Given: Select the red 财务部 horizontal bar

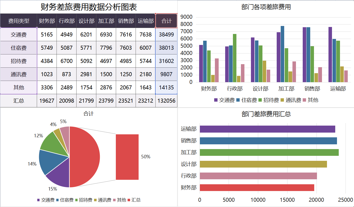Looking at the screenshot, I should point(257,188).
